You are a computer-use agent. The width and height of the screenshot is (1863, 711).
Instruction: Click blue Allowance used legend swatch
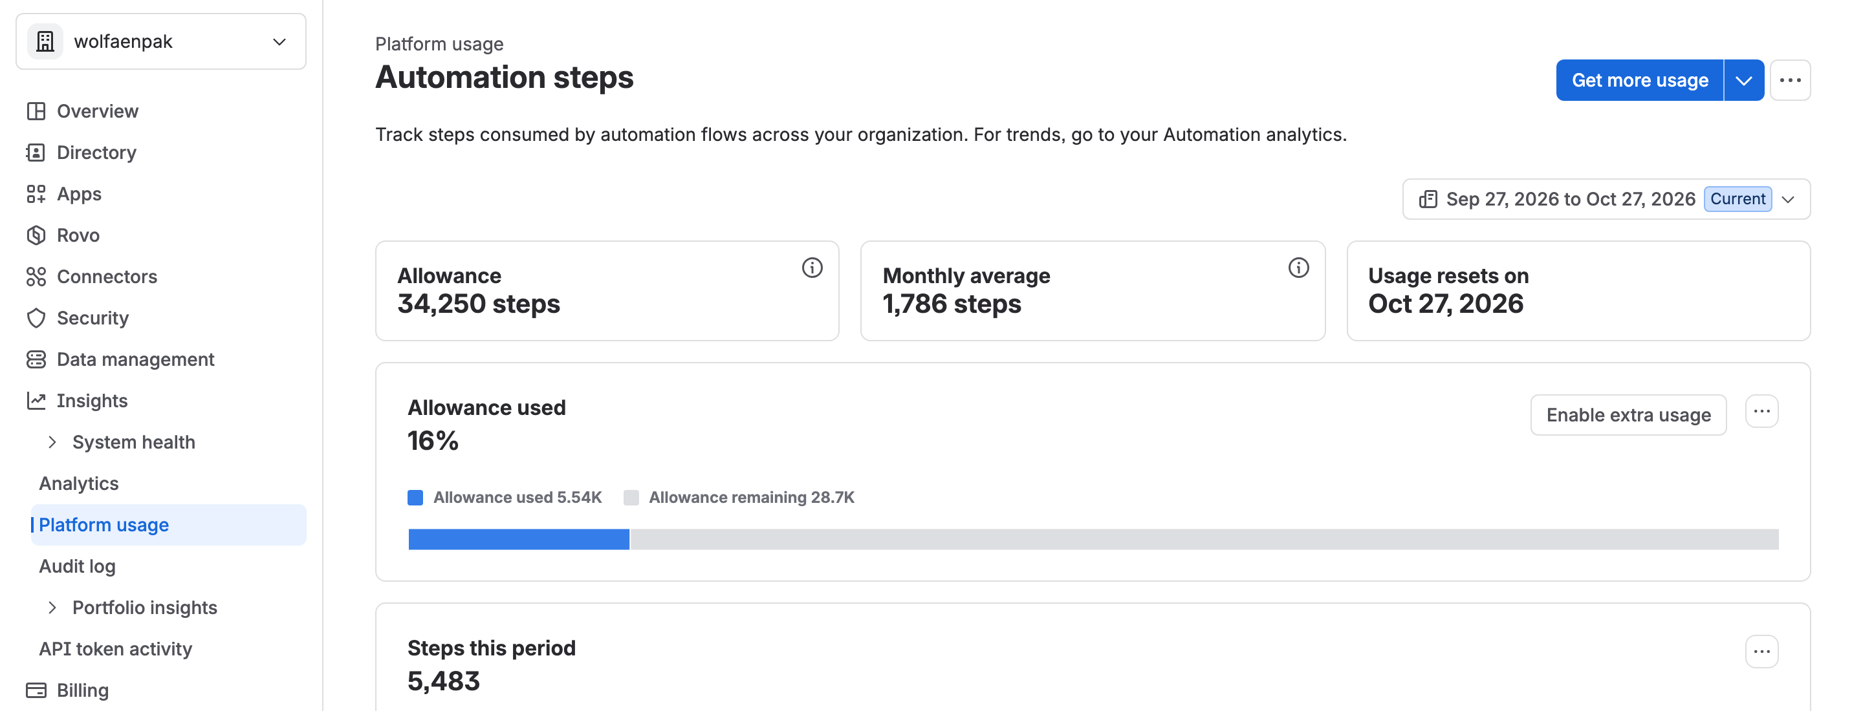click(415, 498)
